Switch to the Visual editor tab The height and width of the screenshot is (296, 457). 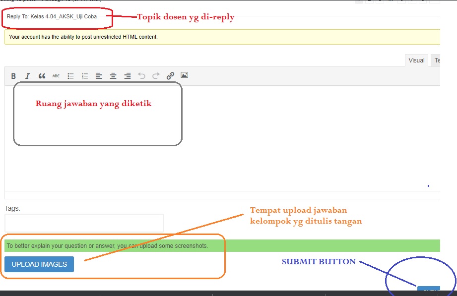click(x=416, y=60)
